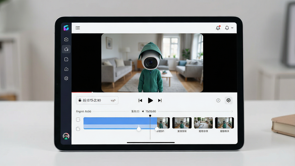The height and width of the screenshot is (166, 295).
Task: Click the red progress bar under the preview
Action: 82,92
